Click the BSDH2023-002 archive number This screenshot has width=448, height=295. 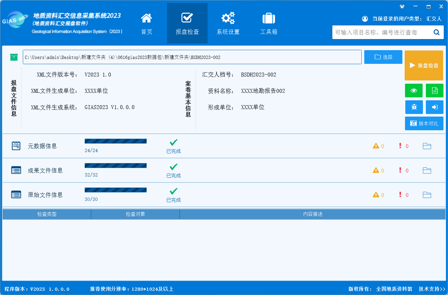259,75
